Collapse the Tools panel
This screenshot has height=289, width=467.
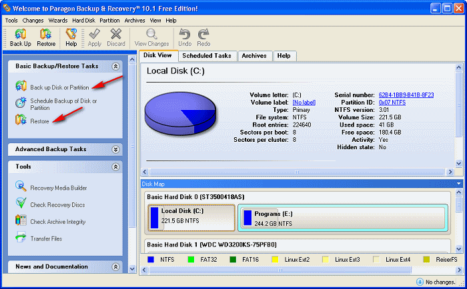click(115, 166)
